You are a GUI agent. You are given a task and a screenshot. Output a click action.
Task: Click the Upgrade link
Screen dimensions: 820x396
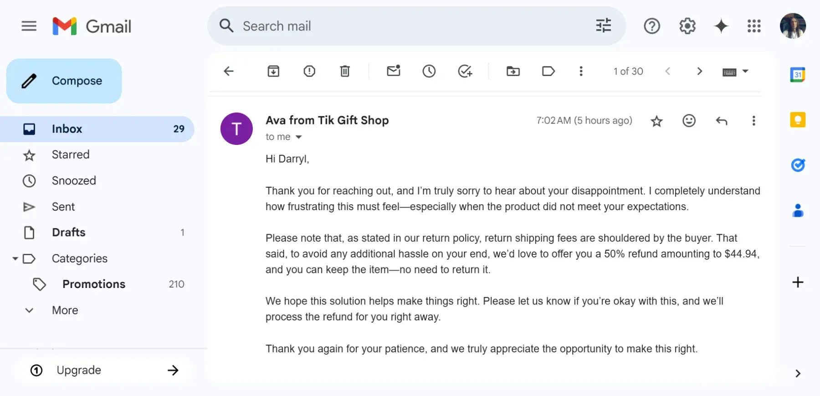pos(79,370)
